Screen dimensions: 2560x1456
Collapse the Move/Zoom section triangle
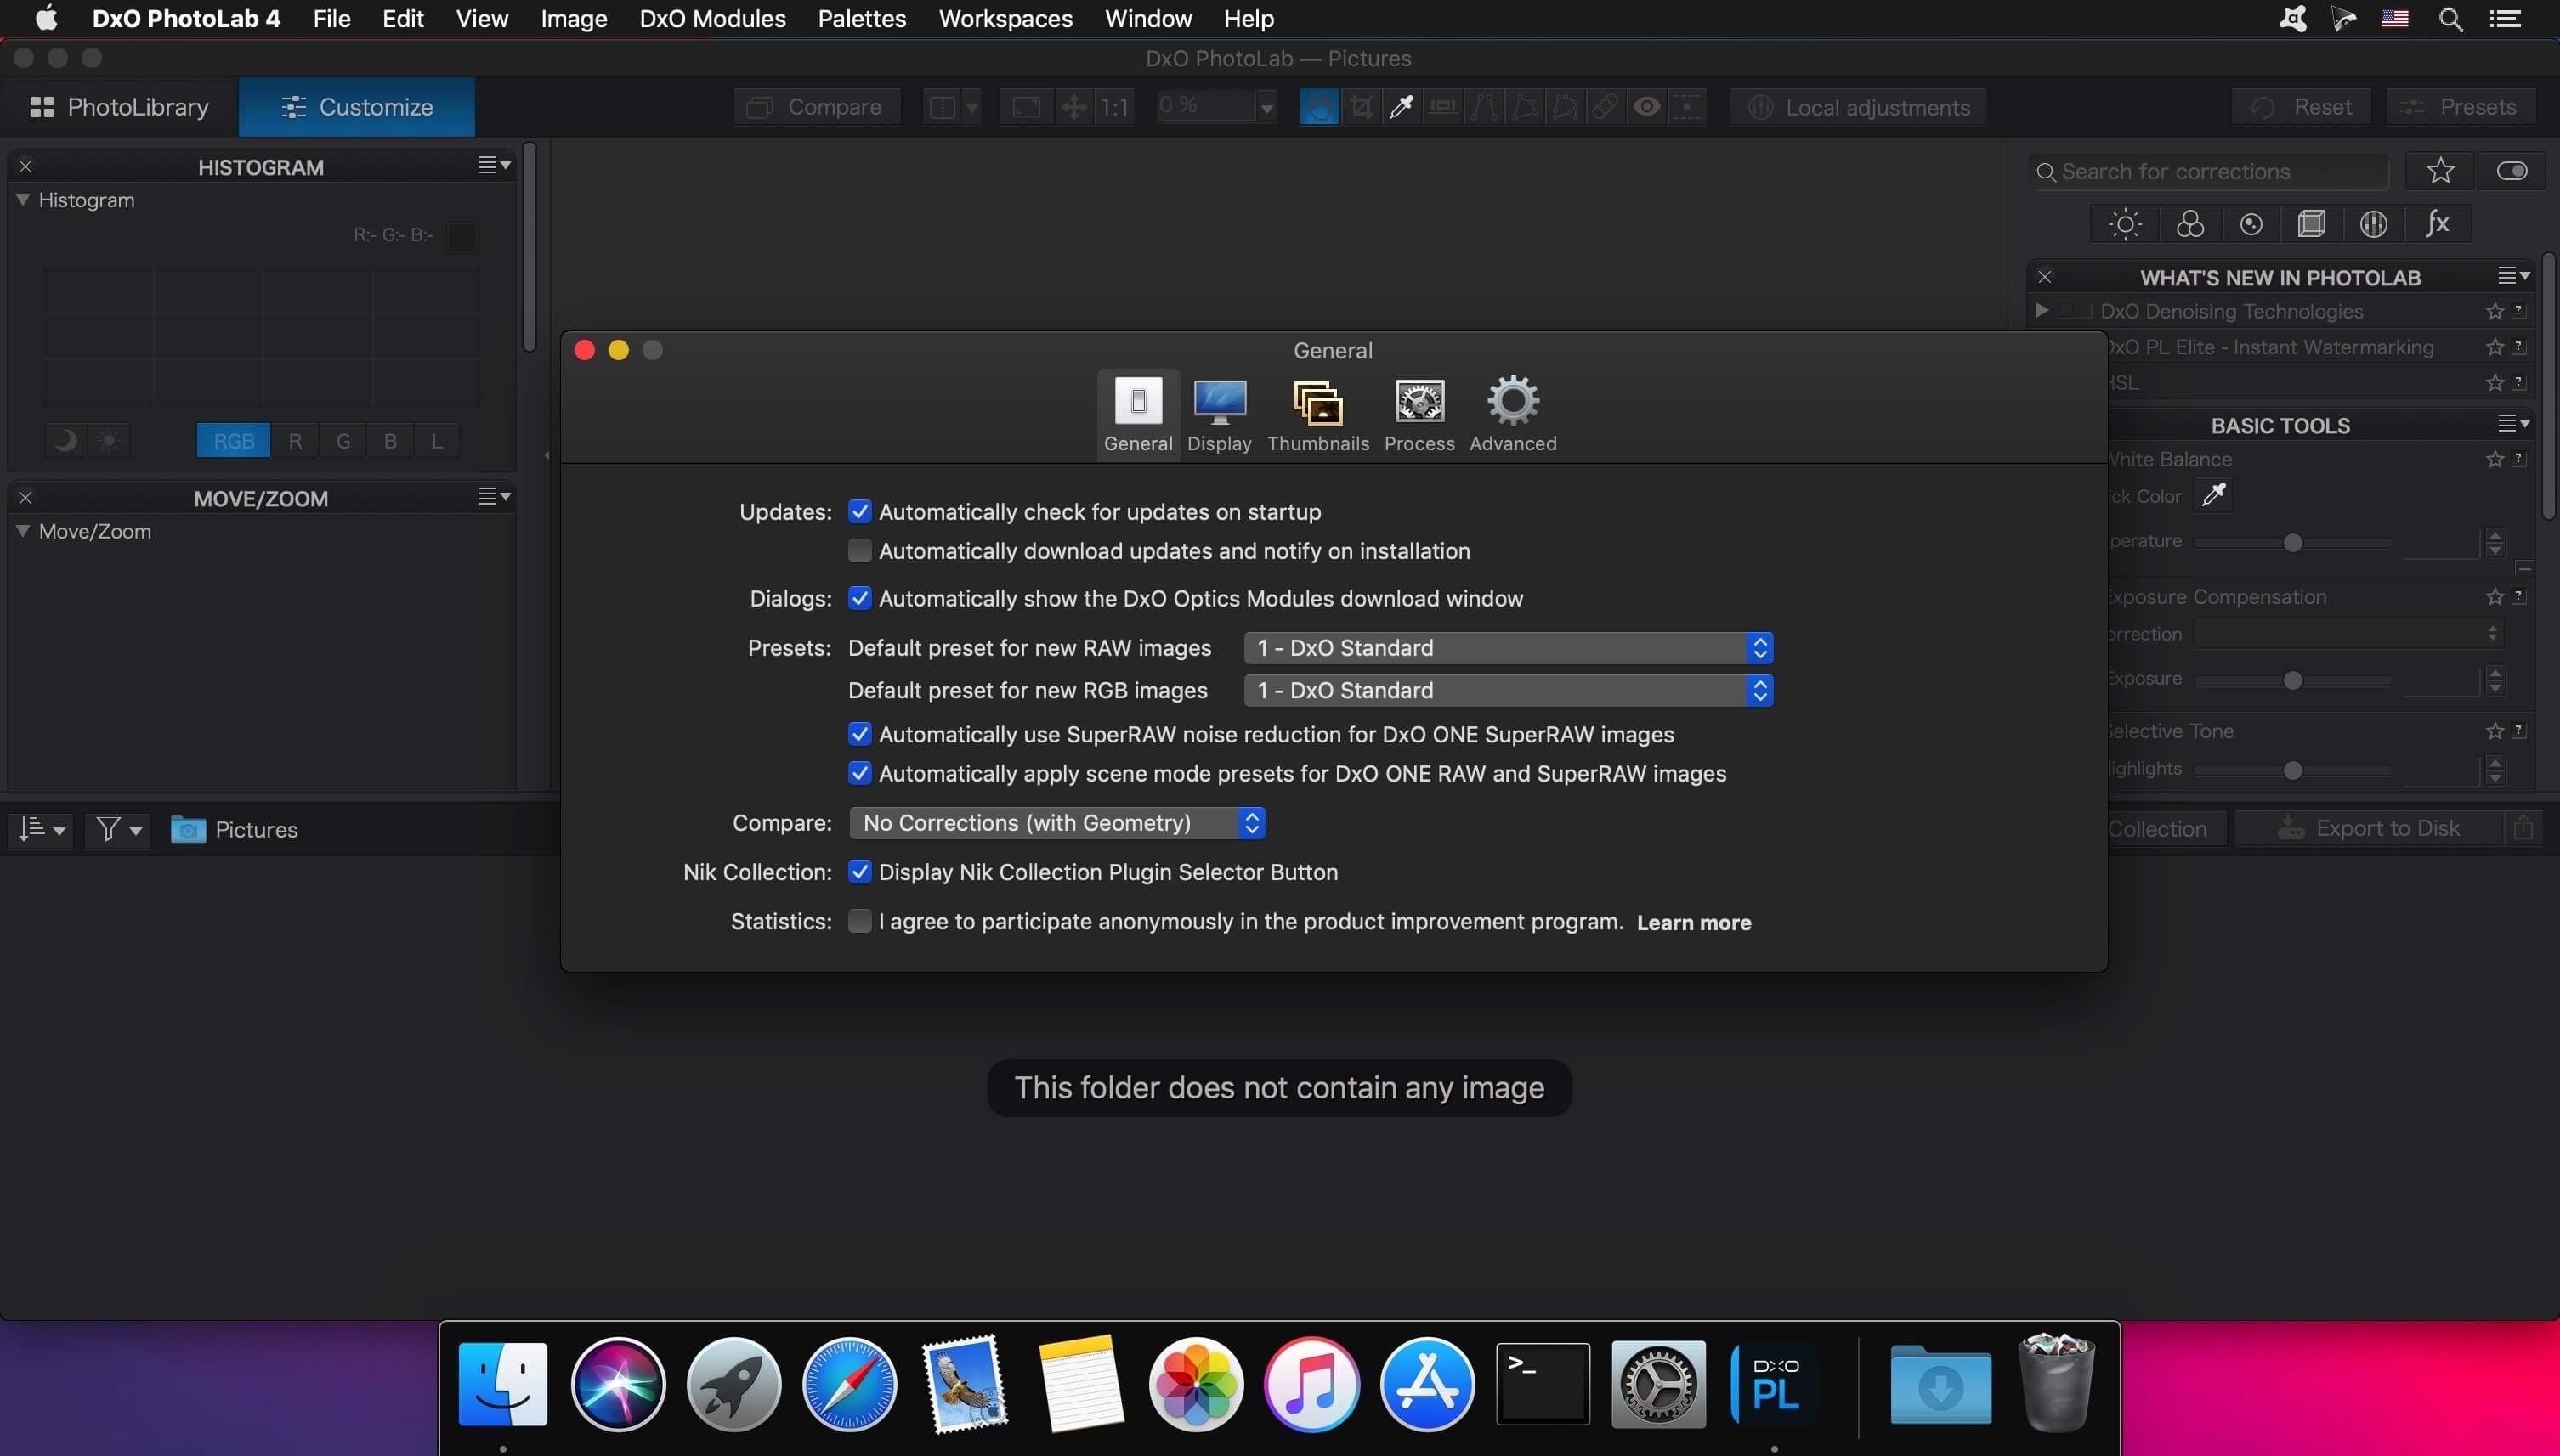[x=22, y=530]
